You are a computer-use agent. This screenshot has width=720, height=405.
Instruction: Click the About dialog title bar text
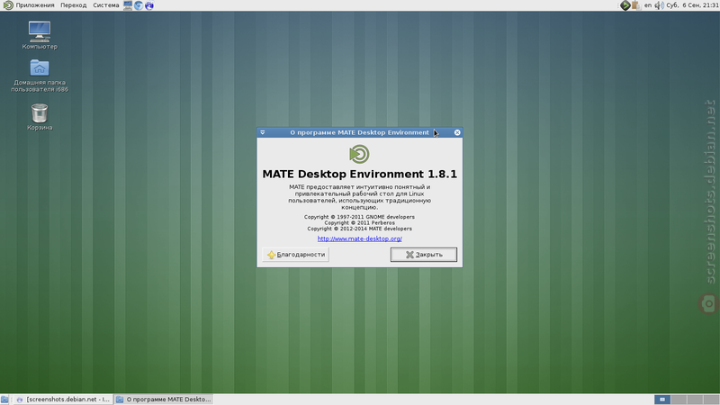click(359, 132)
